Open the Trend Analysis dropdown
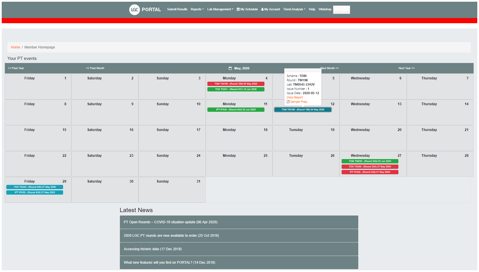479x272 pixels. click(x=294, y=9)
